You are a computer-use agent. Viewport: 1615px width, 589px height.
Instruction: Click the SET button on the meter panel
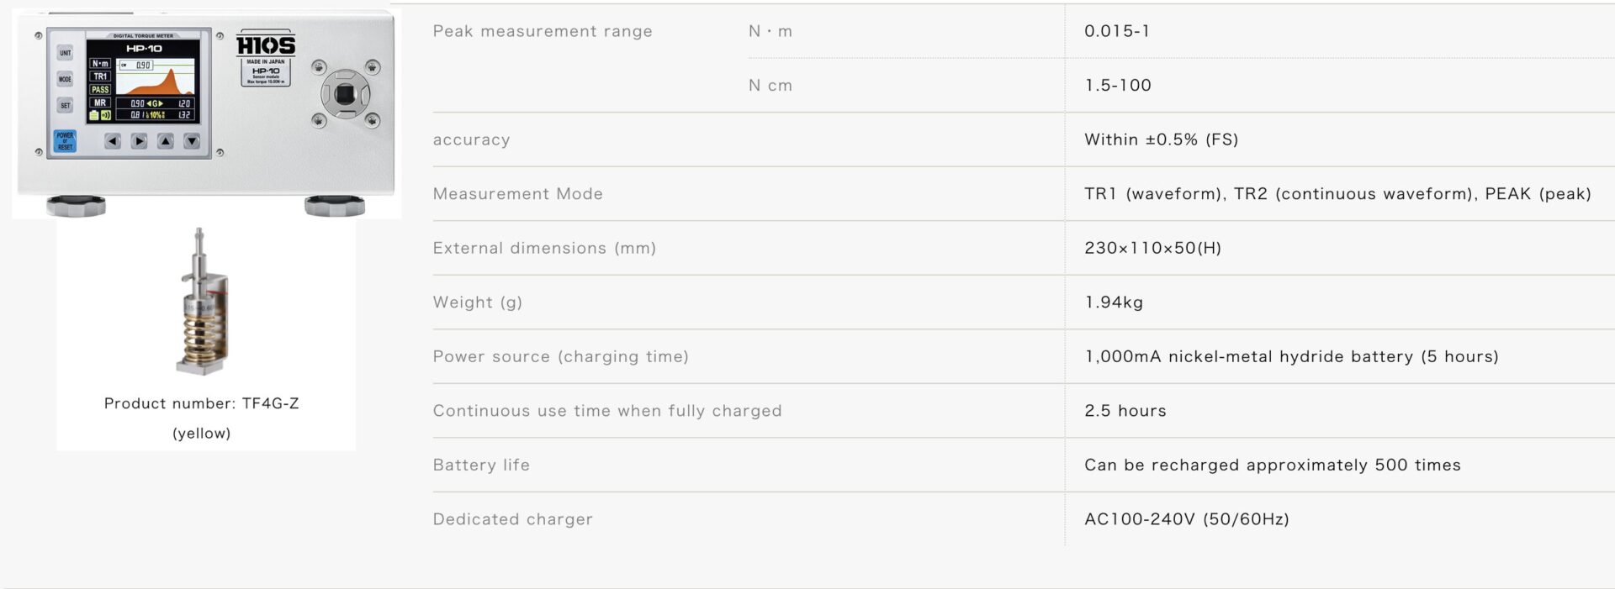tap(65, 105)
